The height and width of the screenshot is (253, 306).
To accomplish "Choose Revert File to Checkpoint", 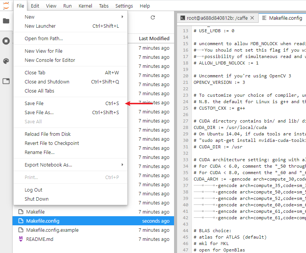I will pyautogui.click(x=71, y=143).
